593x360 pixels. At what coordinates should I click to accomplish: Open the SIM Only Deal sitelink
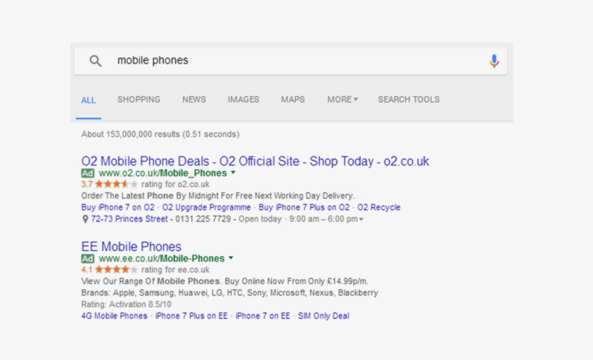tap(324, 316)
